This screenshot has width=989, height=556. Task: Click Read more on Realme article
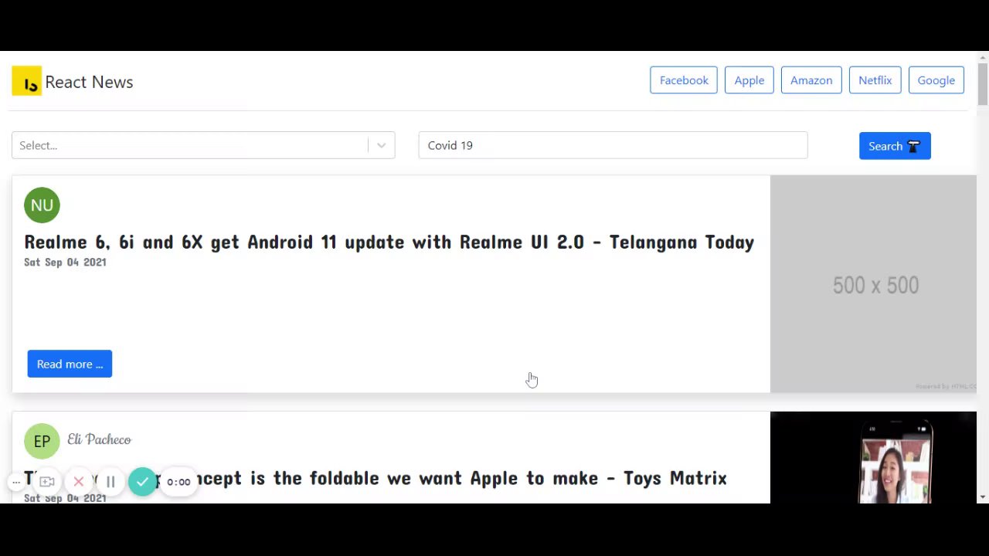70,364
